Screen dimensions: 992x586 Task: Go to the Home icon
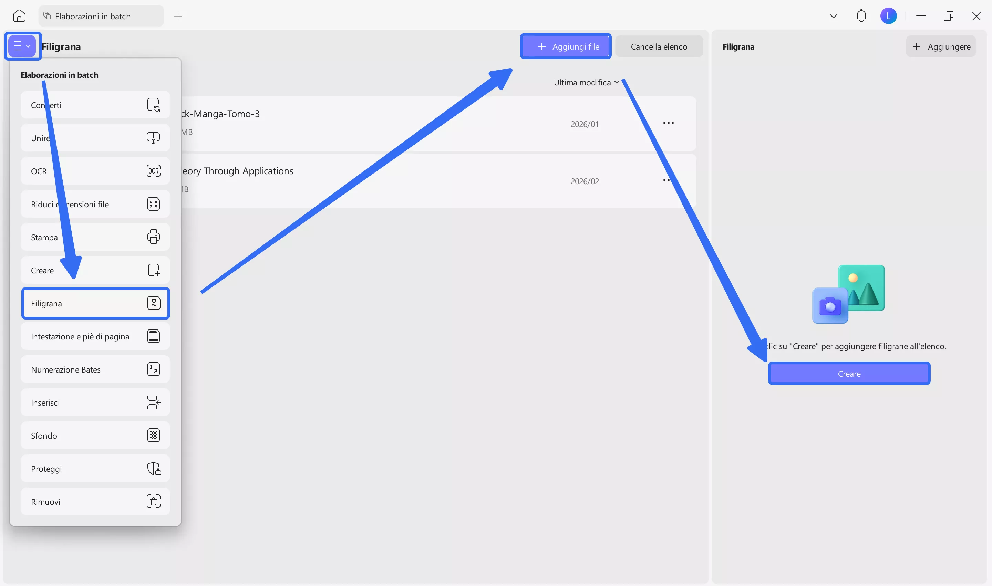(19, 16)
